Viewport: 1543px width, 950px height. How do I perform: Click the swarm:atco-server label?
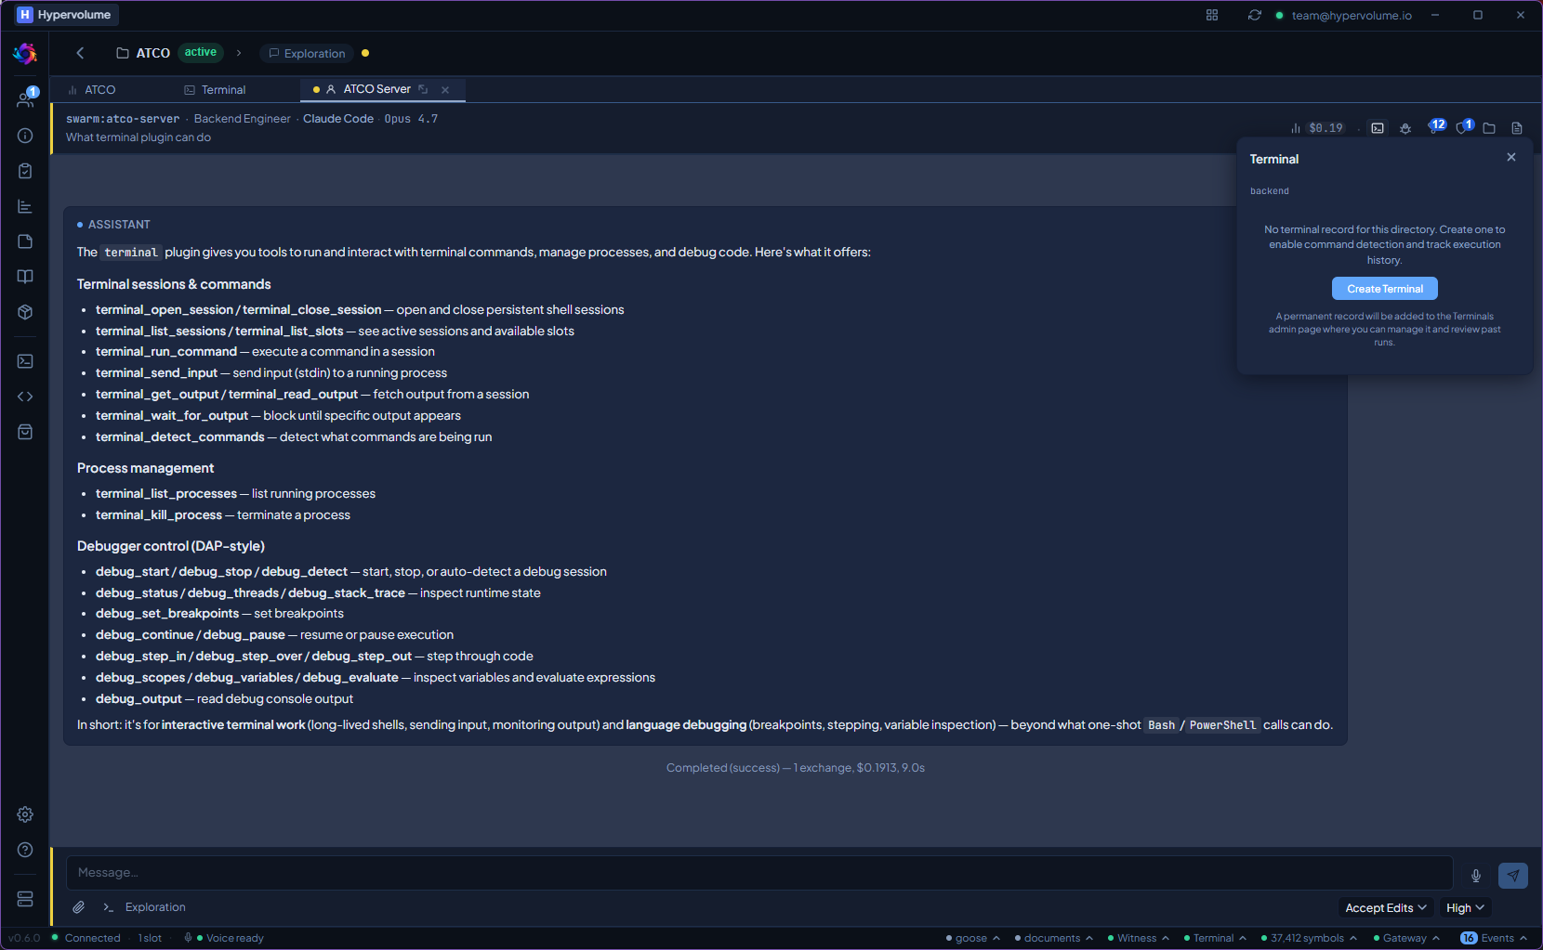click(x=123, y=119)
